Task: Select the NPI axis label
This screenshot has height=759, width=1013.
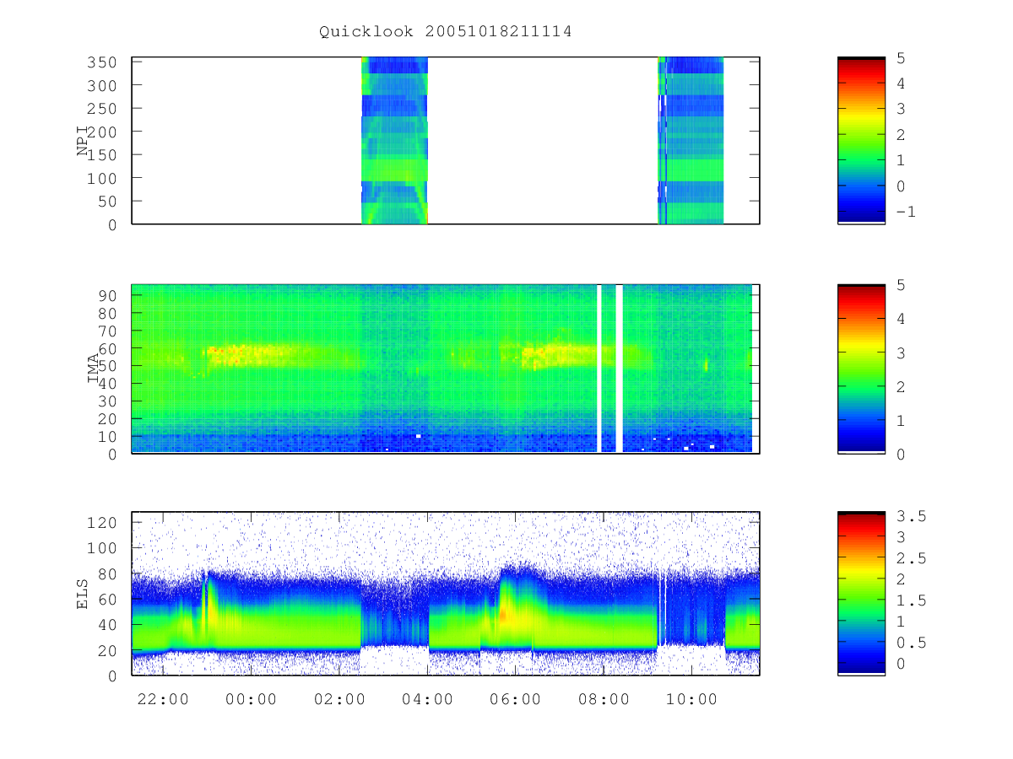Action: click(84, 141)
